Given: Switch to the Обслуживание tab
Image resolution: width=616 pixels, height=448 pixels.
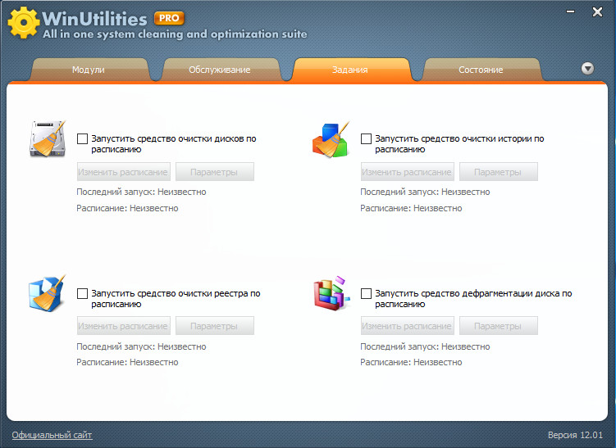Looking at the screenshot, I should (x=220, y=70).
